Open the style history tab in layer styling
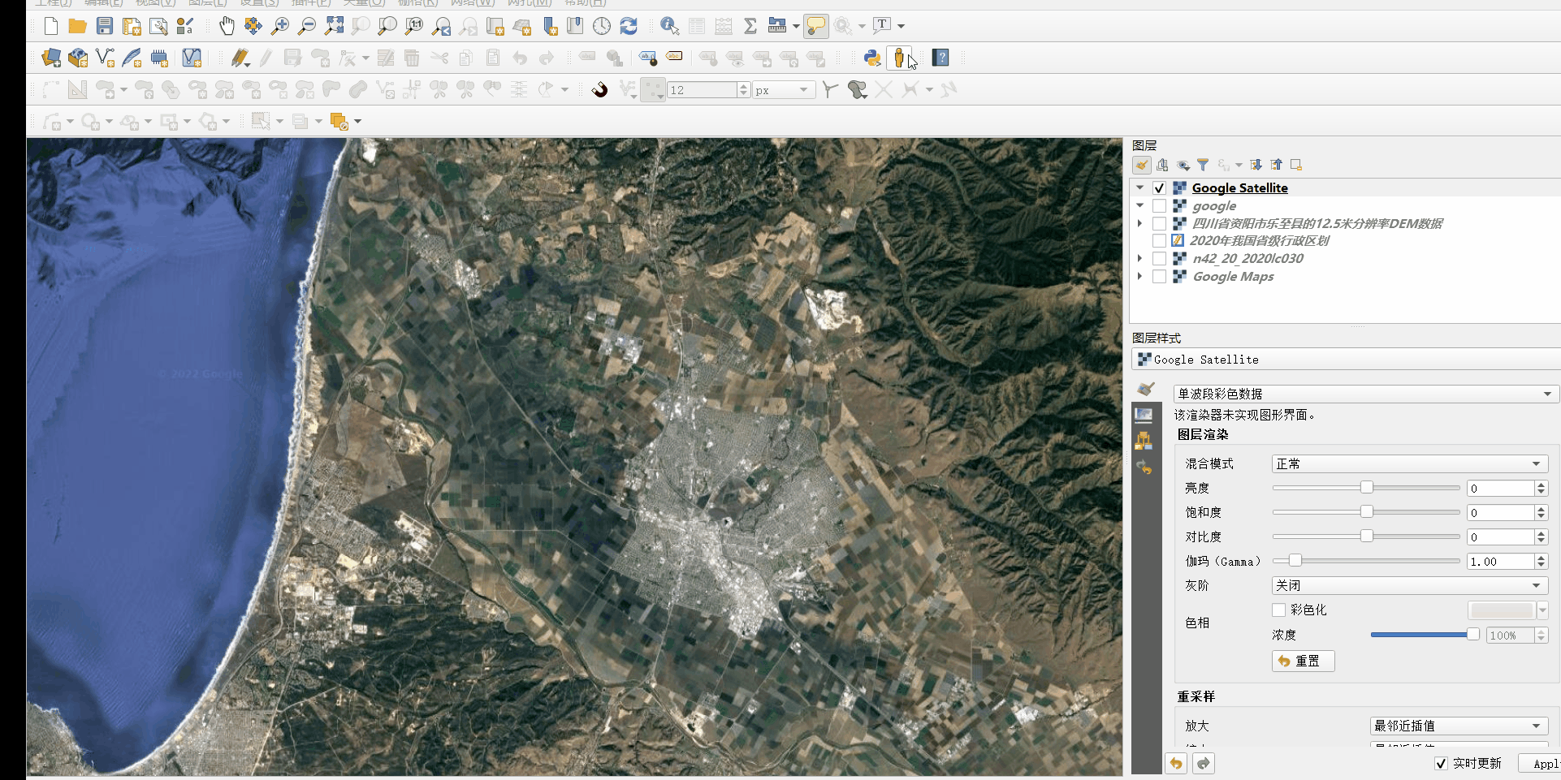Screen dimensions: 1561x780 (x=1144, y=468)
